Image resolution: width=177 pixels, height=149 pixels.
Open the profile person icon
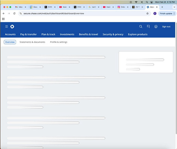point(156,27)
